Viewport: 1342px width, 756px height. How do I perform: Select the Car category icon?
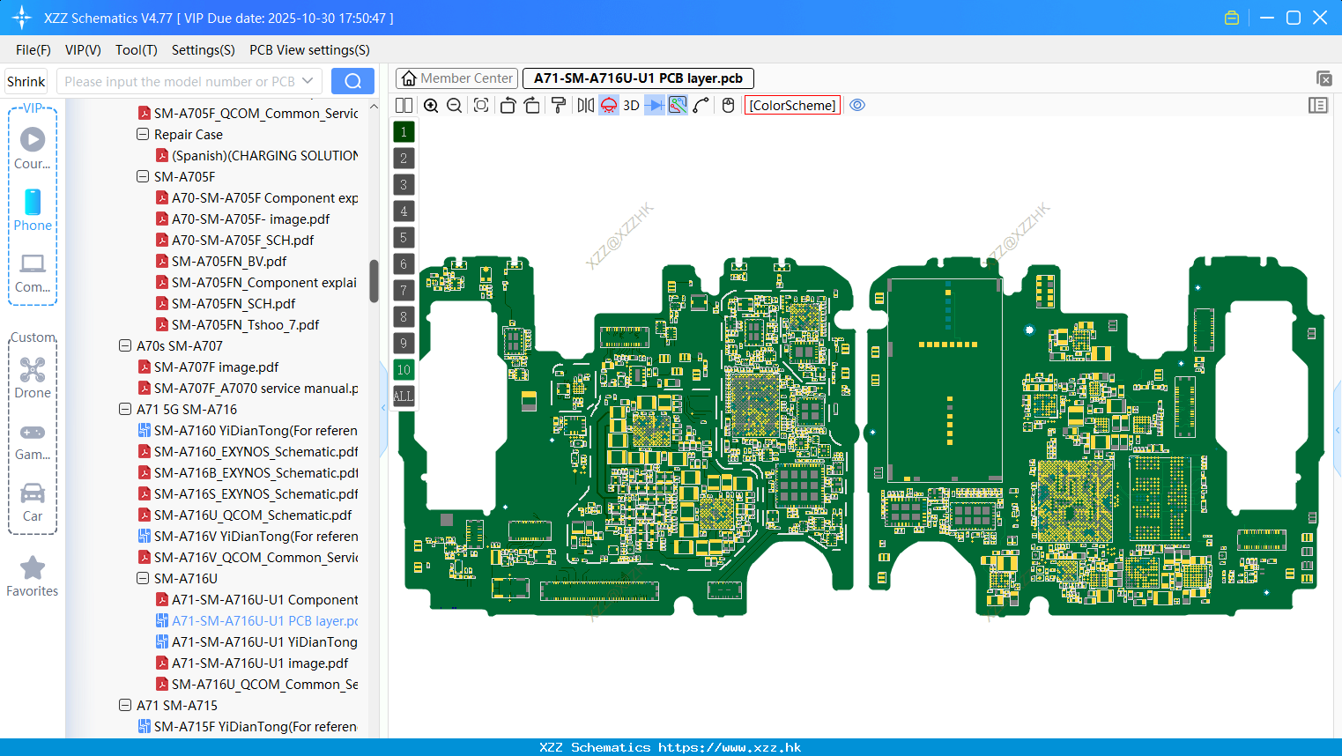point(33,502)
